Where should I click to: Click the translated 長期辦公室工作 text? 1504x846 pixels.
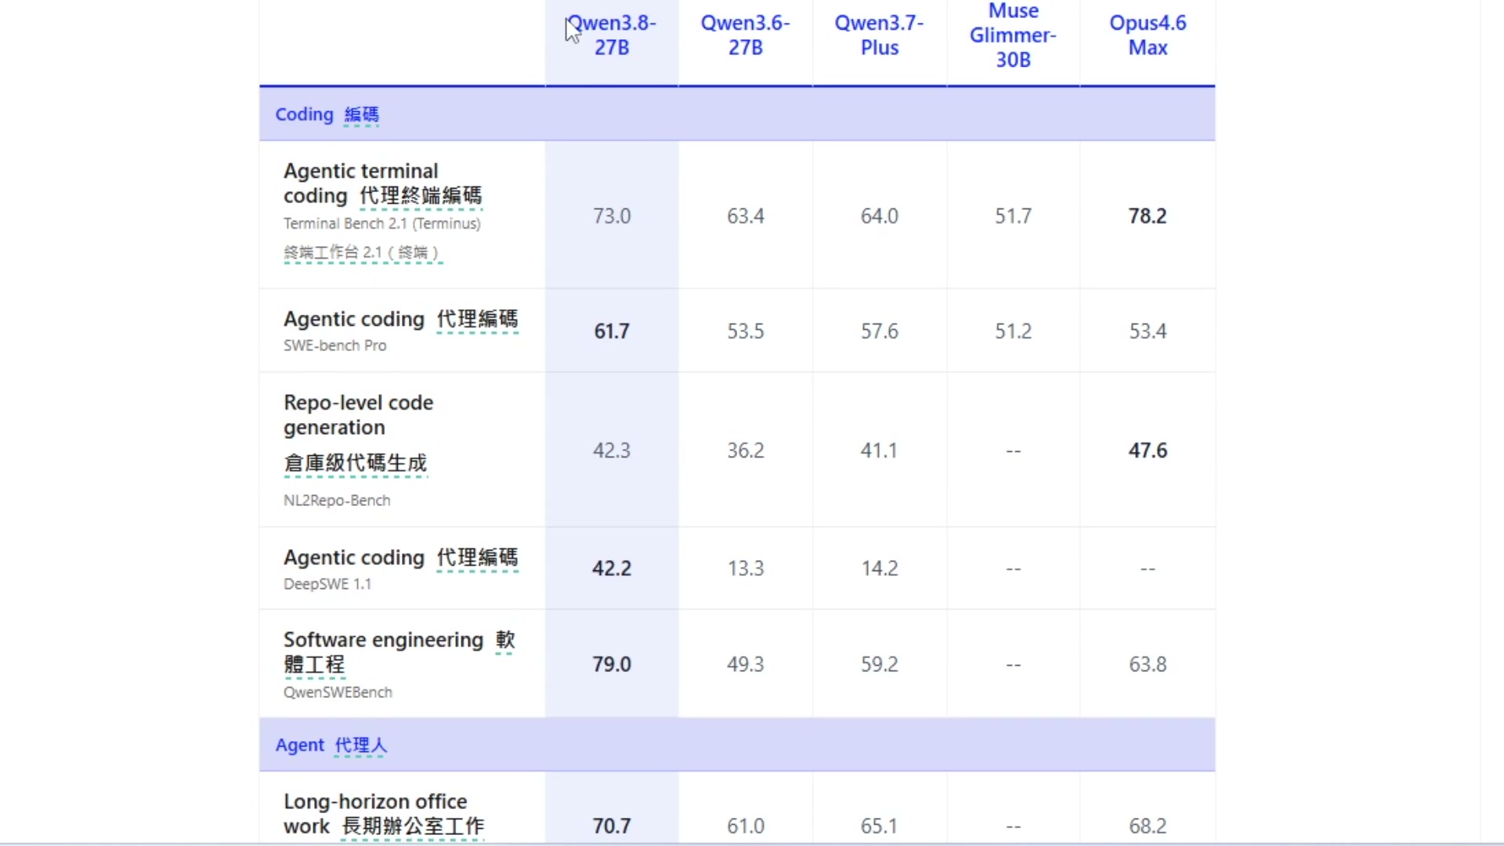pos(414,826)
